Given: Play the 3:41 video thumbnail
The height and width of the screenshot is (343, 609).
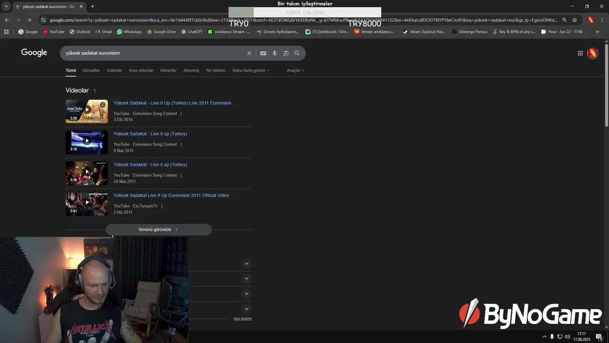Looking at the screenshot, I should 87,204.
